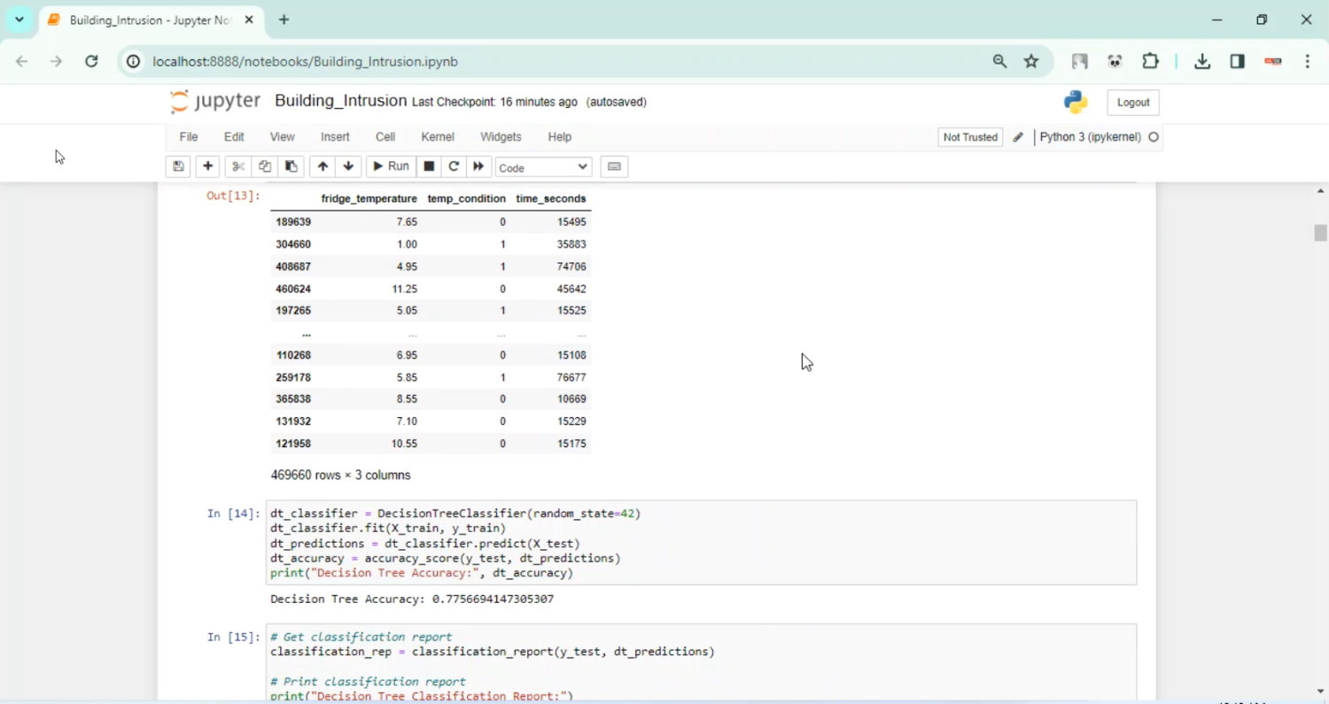Expand the Chrome tab search chevron

19,19
